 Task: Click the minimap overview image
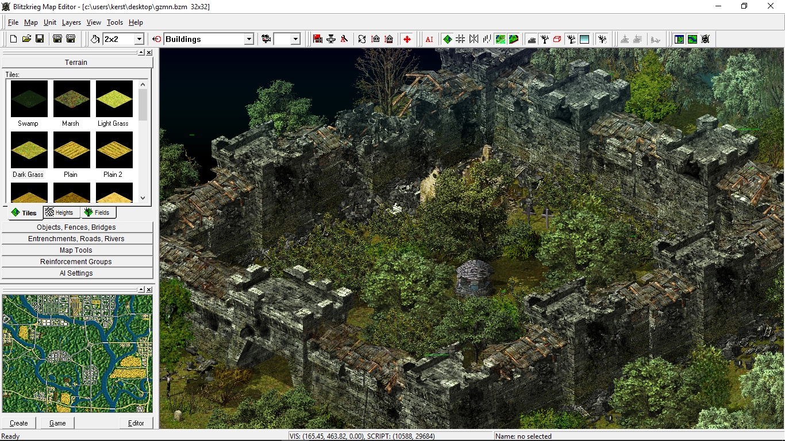click(78, 354)
